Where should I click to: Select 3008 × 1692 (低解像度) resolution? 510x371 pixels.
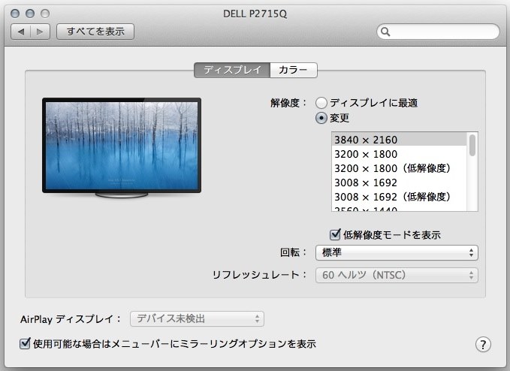pos(399,197)
